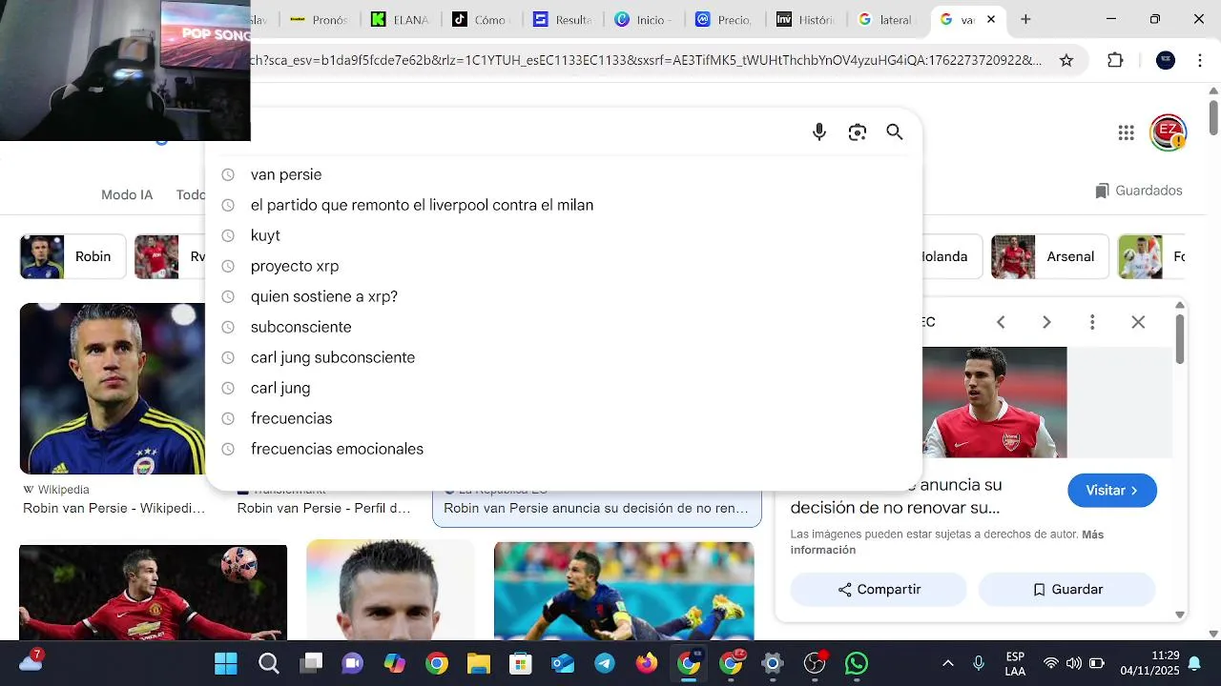The width and height of the screenshot is (1221, 686).
Task: Open the Google apps grid
Action: (x=1126, y=132)
